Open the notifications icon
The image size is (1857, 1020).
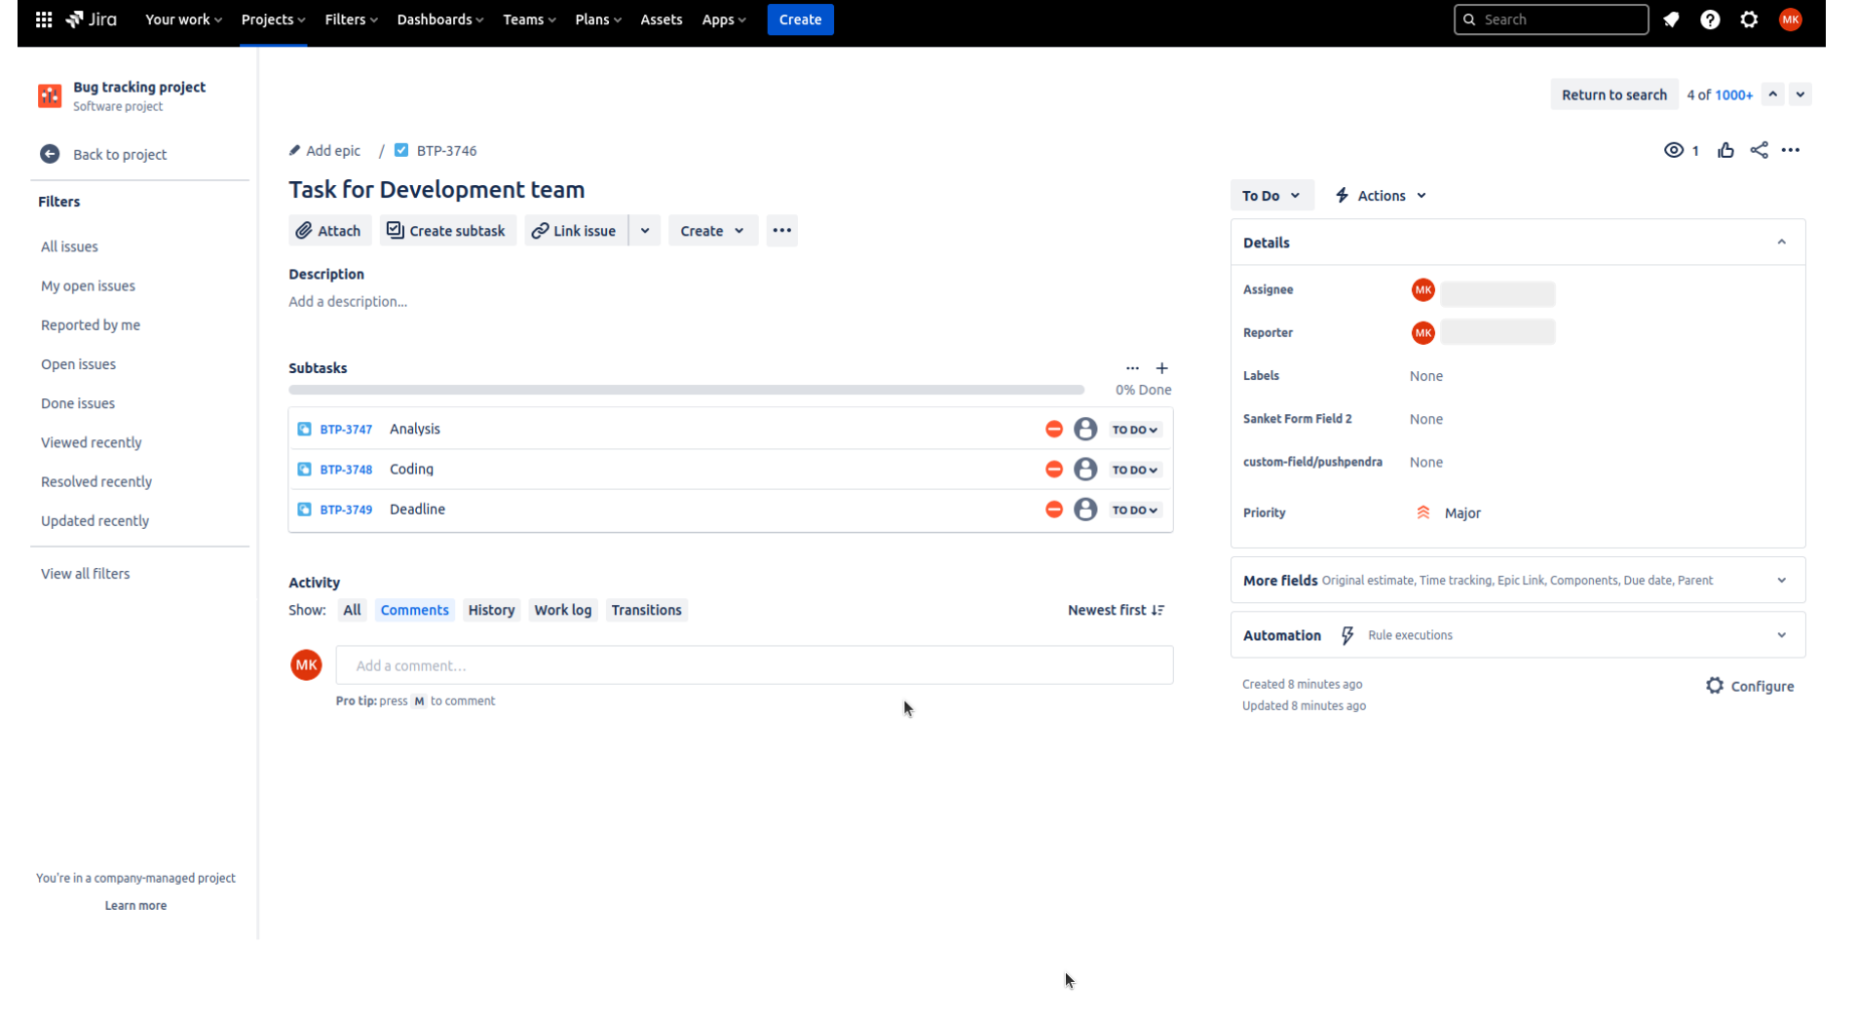click(1671, 19)
